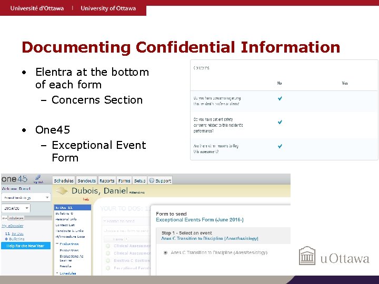Open the Reports tab
The image size is (379, 284).
click(x=107, y=180)
